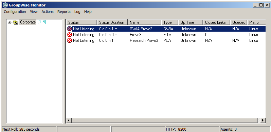Sort by the Status Duration column header
The width and height of the screenshot is (271, 132).
coord(112,22)
